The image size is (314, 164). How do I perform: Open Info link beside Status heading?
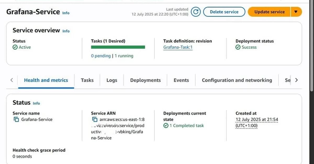click(36, 103)
